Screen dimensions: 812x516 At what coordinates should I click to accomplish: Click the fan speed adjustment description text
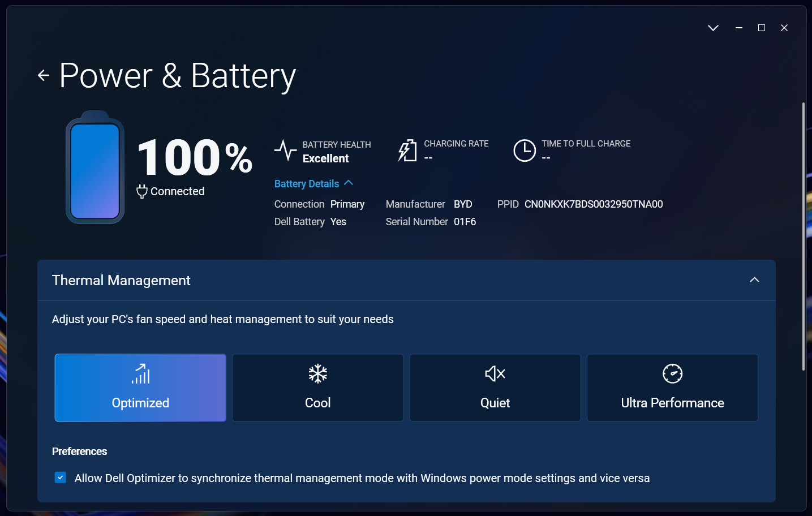[x=223, y=320]
